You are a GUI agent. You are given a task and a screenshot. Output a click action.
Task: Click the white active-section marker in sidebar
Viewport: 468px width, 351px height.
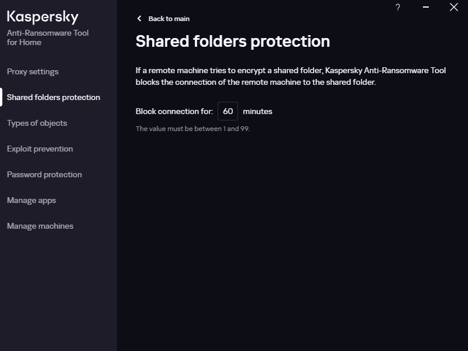[x=1, y=97]
